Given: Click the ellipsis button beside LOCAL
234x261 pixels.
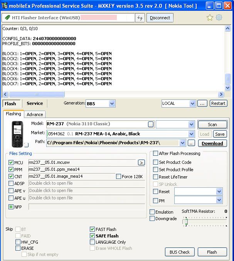Looking at the screenshot, I should 202,103.
